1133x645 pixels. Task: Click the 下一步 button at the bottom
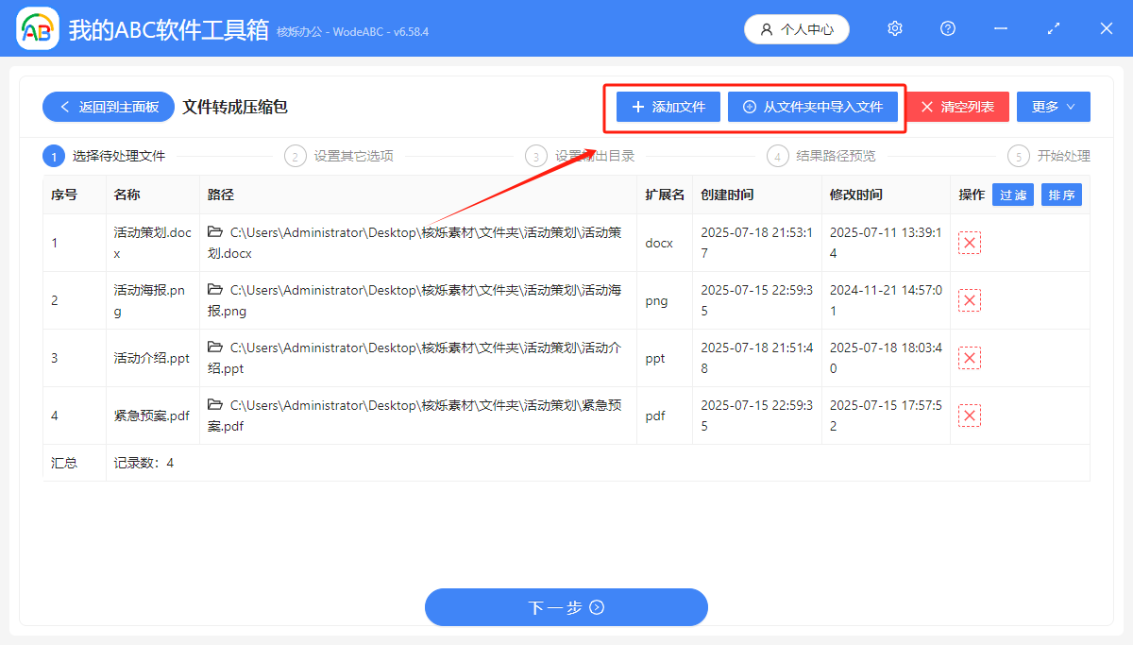coord(566,607)
